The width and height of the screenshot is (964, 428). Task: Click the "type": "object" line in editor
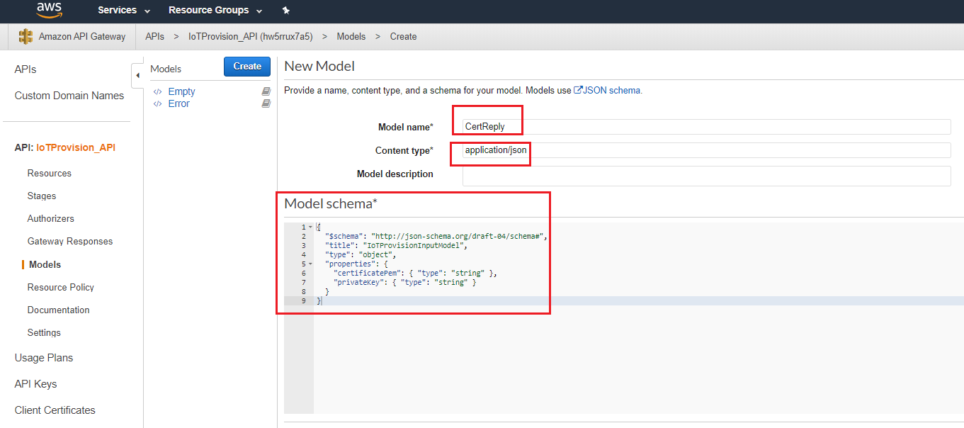[x=361, y=254]
